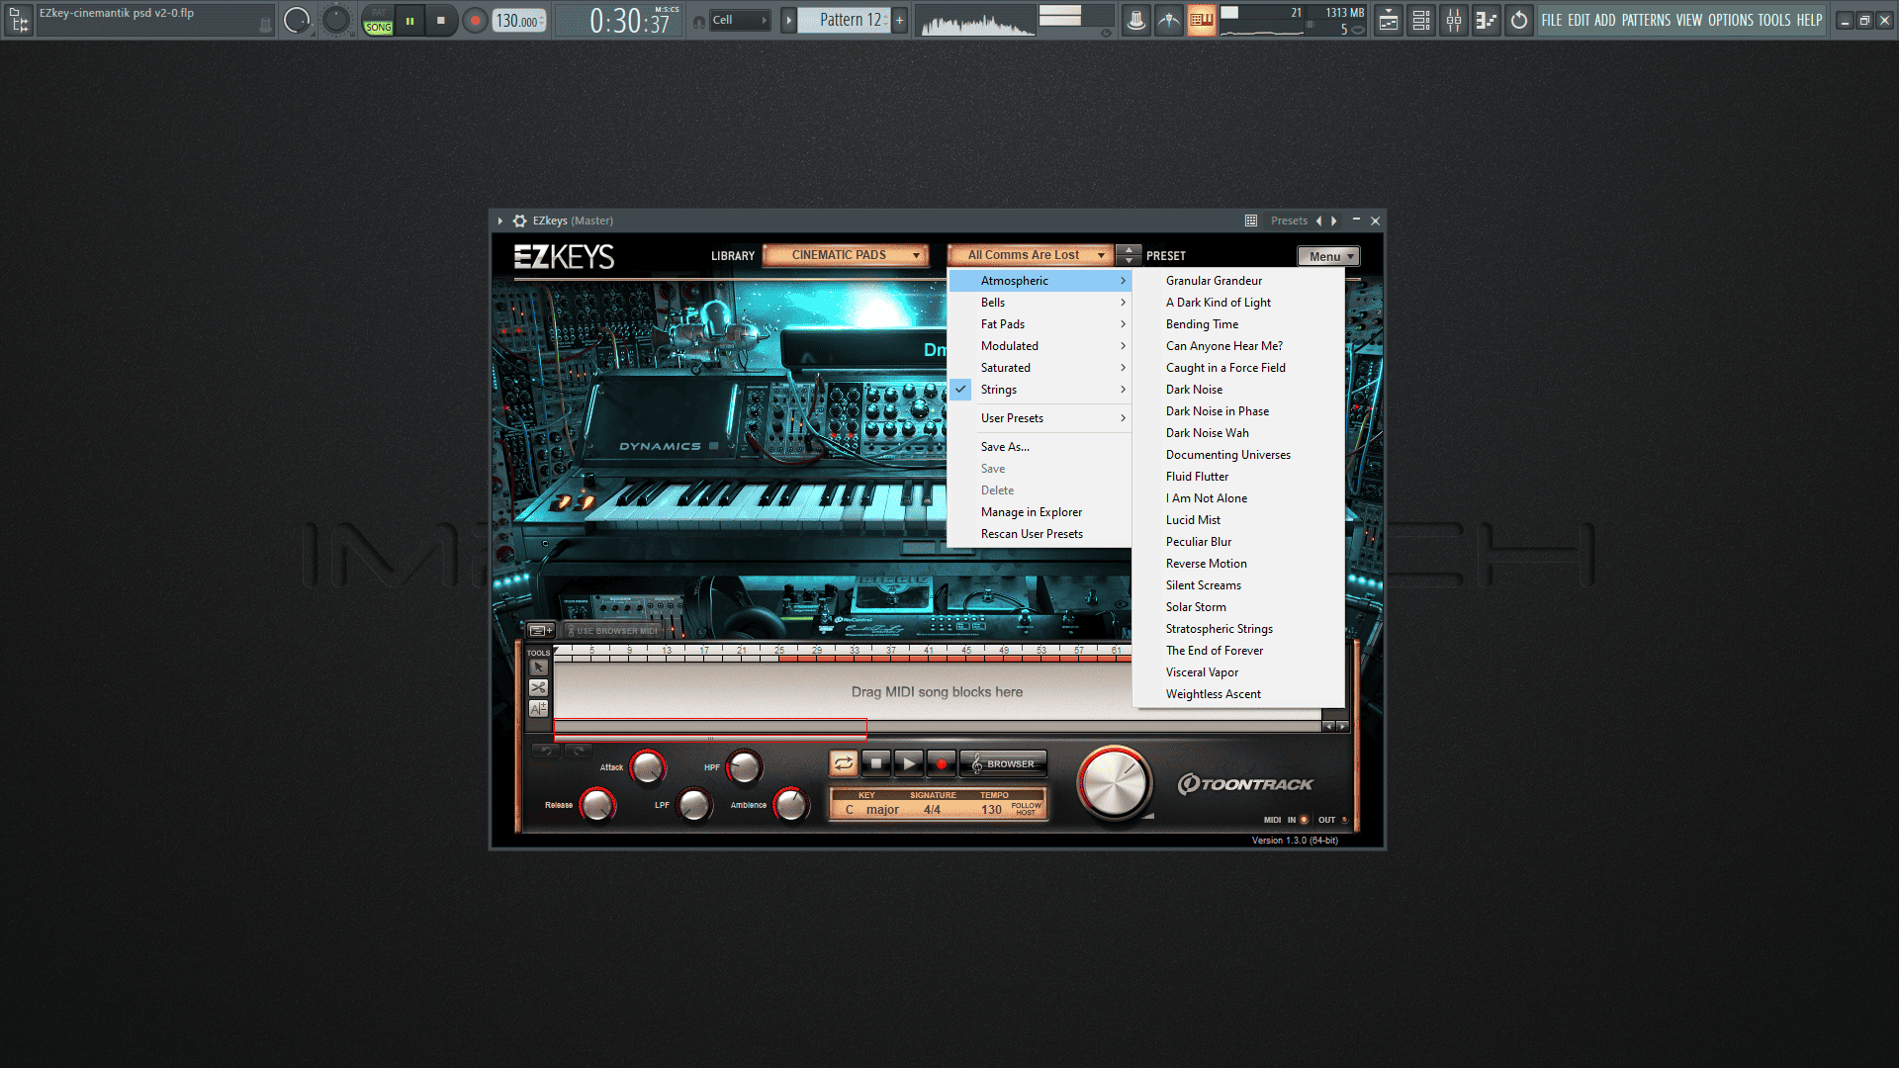This screenshot has width=1899, height=1068.
Task: Click the plugin window detached grid icon
Action: [1251, 221]
